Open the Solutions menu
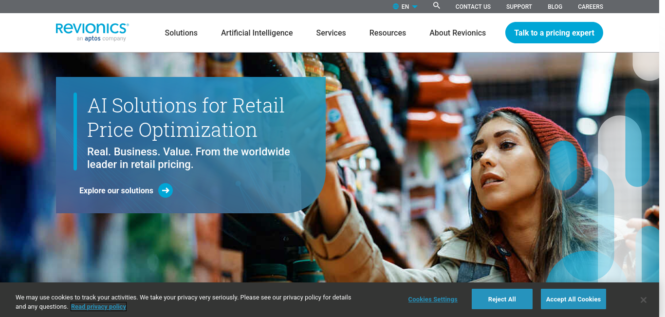Viewport: 665px width, 317px height. point(181,33)
